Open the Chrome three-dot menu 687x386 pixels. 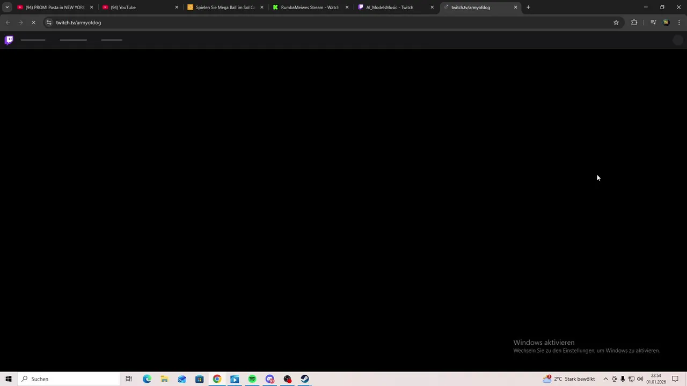pyautogui.click(x=679, y=23)
